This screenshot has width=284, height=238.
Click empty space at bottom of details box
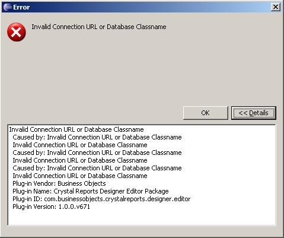tap(142, 218)
